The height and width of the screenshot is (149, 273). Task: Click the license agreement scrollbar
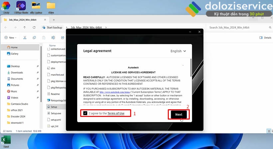191,68
